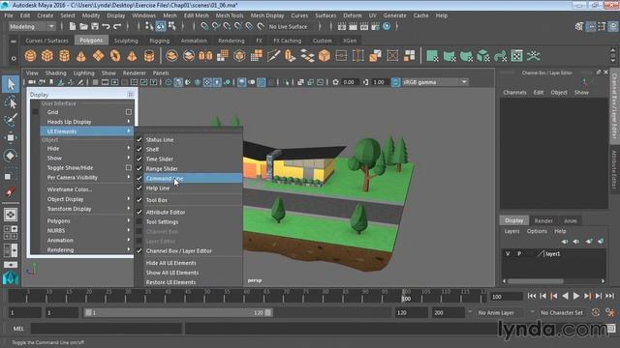Screen dimensions: 620x348
Task: Pick the Paint Selection tool
Action: tap(11, 120)
